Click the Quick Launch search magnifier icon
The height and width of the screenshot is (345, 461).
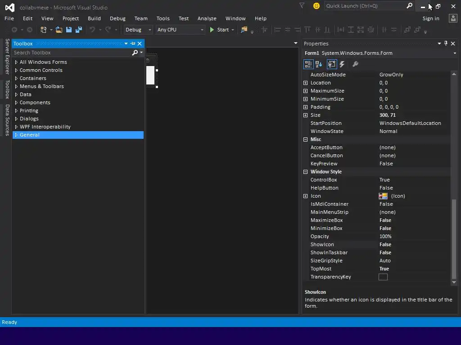(409, 6)
